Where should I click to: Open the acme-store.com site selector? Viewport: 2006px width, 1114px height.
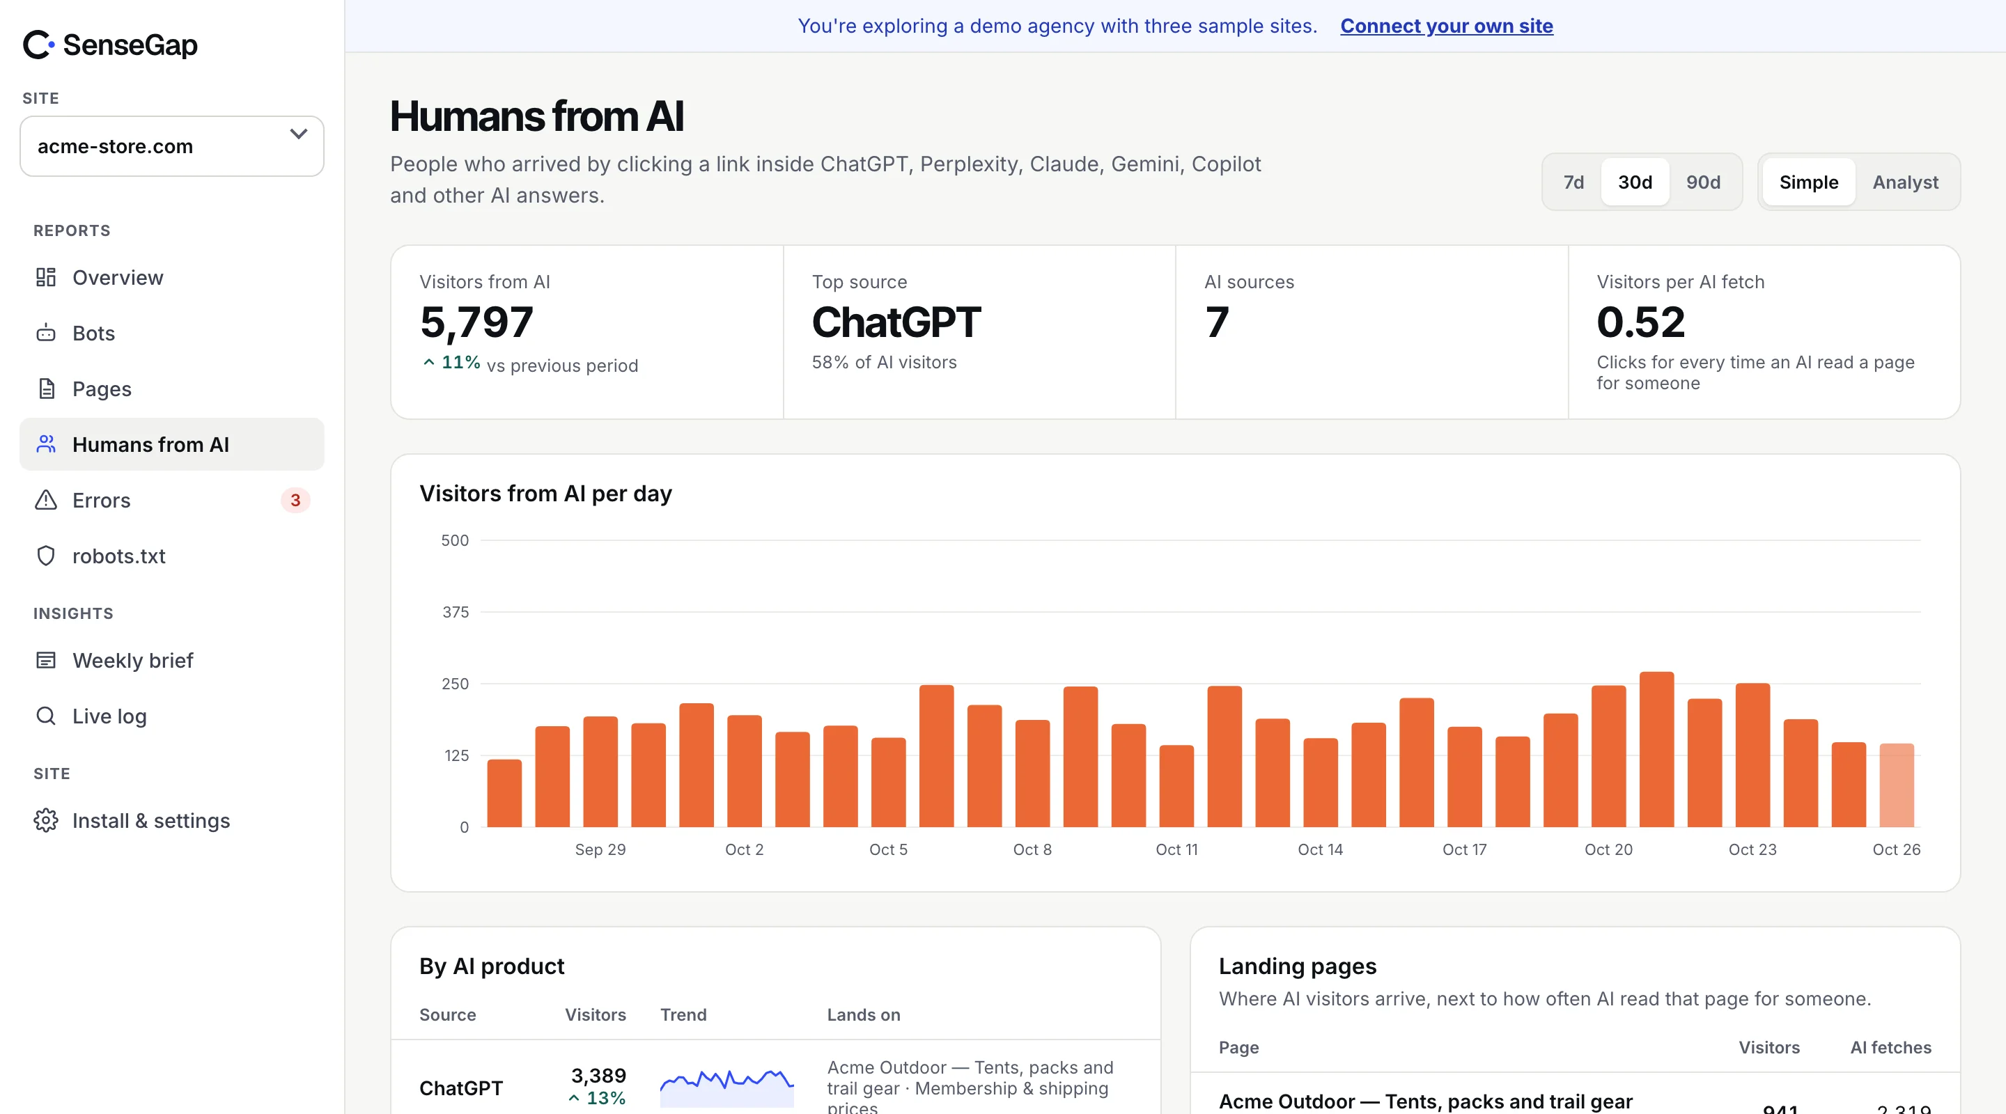(172, 146)
